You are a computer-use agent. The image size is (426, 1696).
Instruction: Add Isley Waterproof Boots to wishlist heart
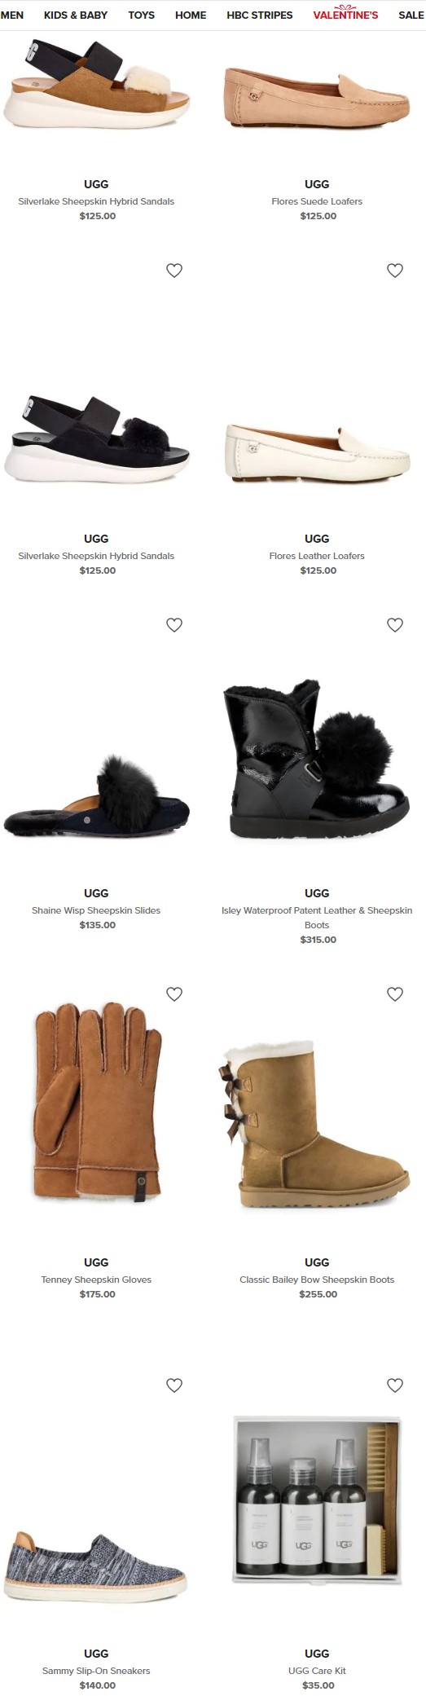395,625
